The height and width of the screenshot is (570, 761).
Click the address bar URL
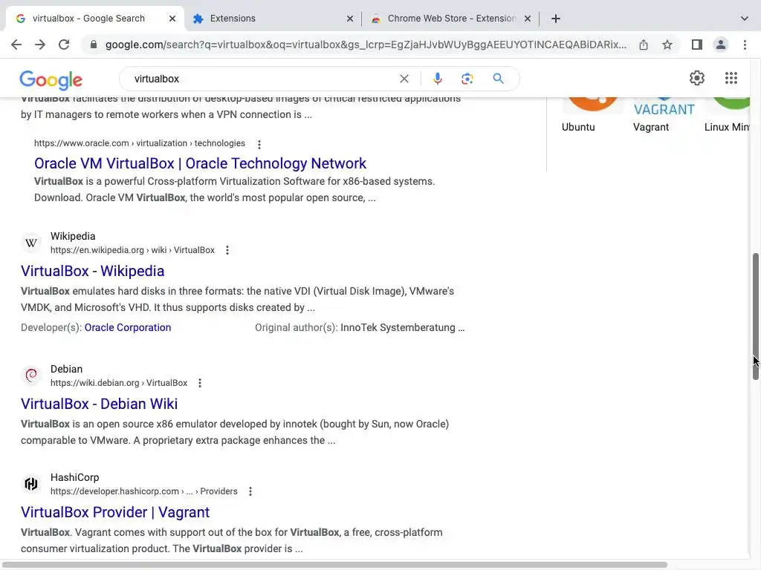pos(366,45)
